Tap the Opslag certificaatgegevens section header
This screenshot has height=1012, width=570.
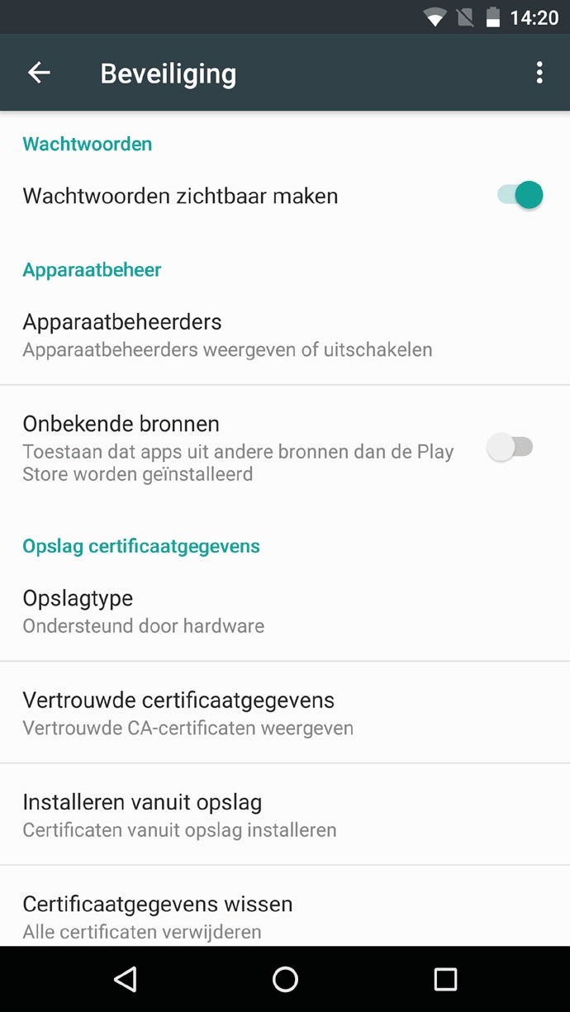(141, 546)
